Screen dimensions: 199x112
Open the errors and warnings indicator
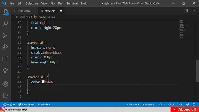coord(9,105)
